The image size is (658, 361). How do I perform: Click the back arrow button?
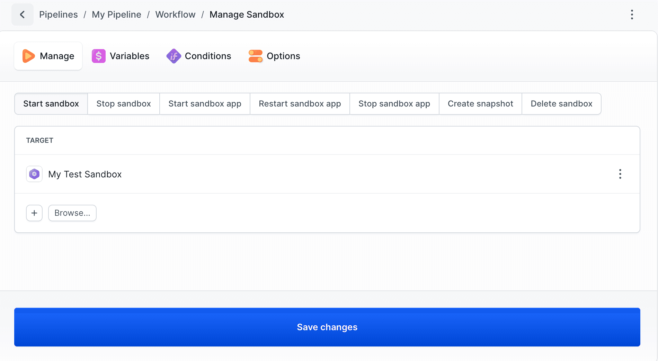tap(23, 15)
